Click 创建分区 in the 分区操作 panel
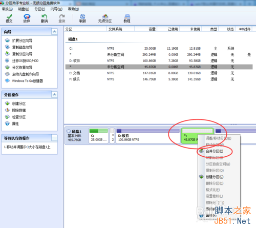256x228 pixels. click(19, 103)
